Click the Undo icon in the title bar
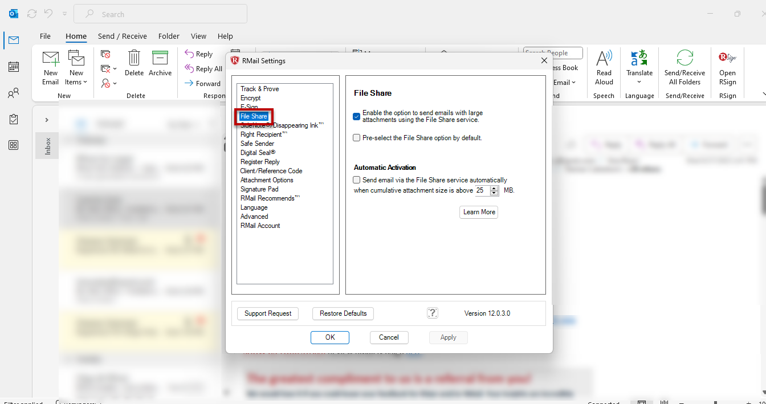Viewport: 766px width, 404px height. pos(48,14)
